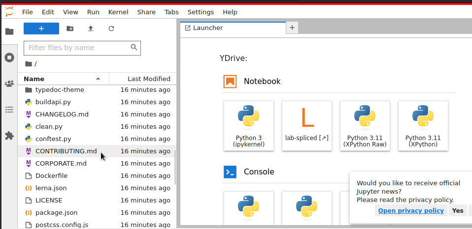472x229 pixels.
Task: Focus the Filter files by name field
Action: pyautogui.click(x=82, y=48)
